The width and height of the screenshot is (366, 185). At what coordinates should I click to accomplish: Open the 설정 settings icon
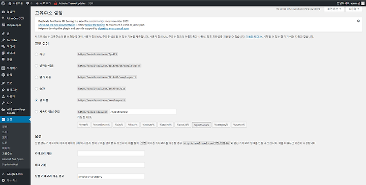click(x=3, y=119)
